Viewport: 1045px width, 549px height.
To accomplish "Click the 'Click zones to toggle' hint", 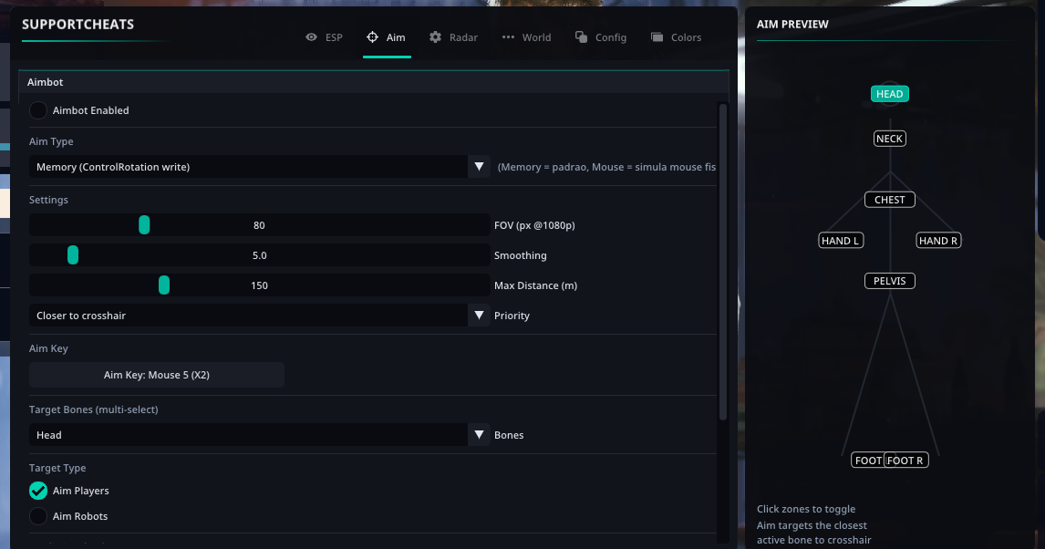I will [806, 509].
